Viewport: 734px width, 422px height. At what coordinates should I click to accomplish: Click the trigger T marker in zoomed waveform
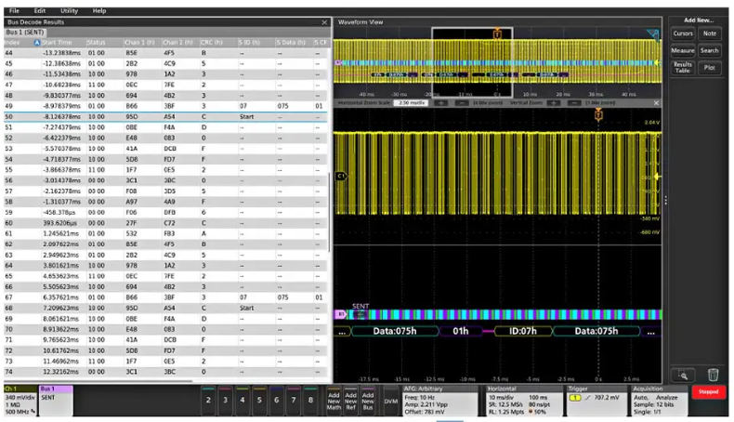[598, 114]
